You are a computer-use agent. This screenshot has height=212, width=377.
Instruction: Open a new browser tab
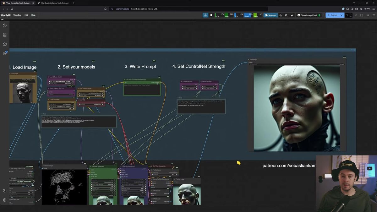74,3
